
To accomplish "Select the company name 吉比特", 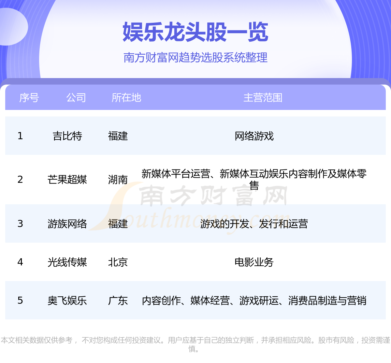I will tap(67, 136).
